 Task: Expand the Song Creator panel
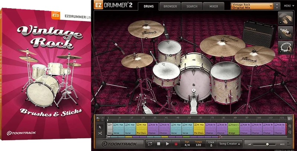229,144
